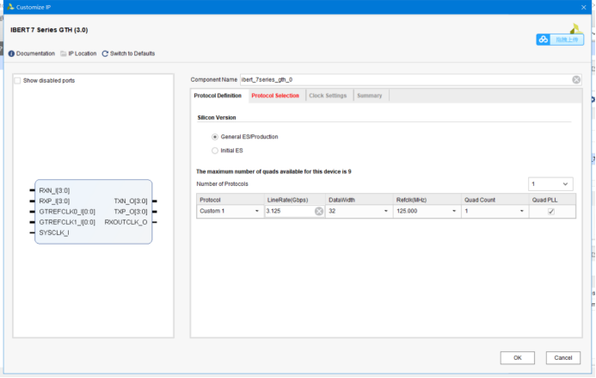The height and width of the screenshot is (378, 596).
Task: Open the Documentation info icon
Action: pos(11,53)
